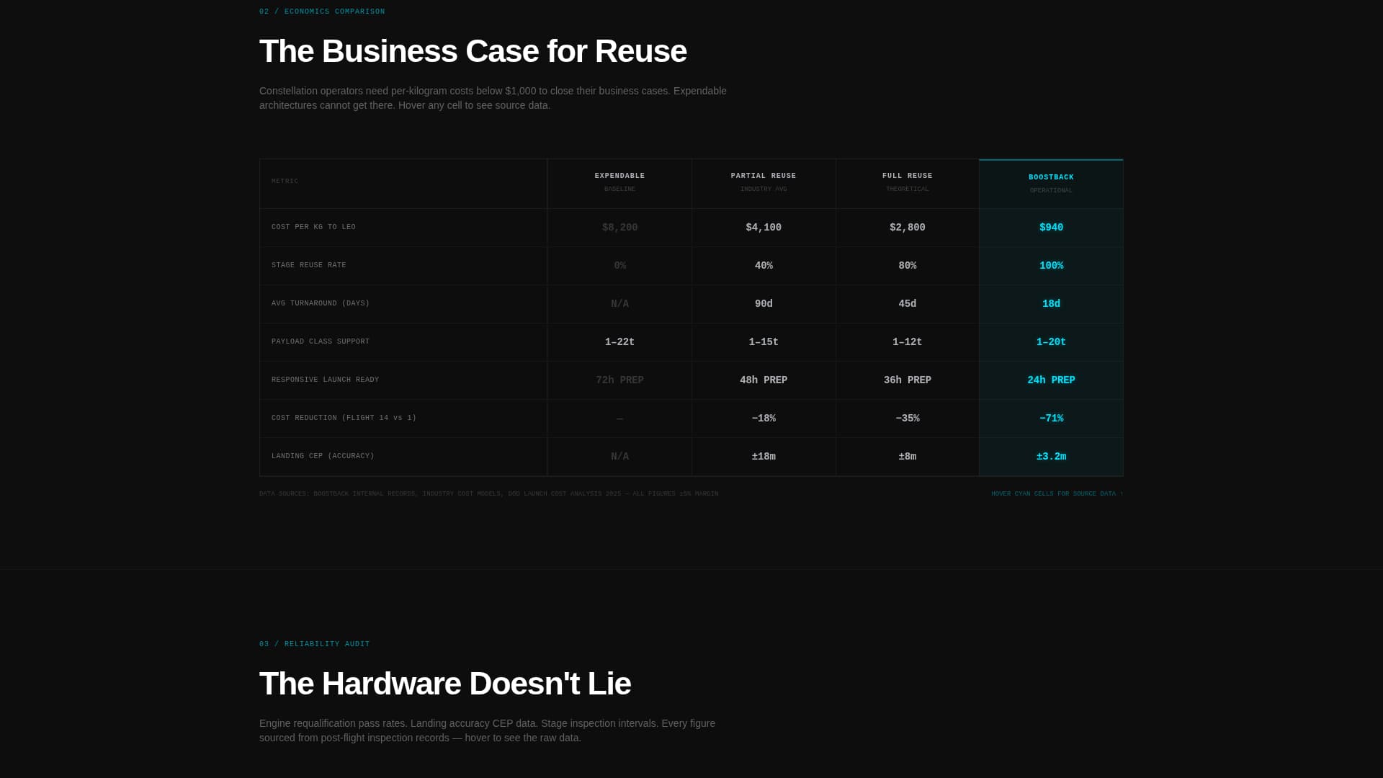1383x778 pixels.
Task: Click the cyan $940 cost cell
Action: pos(1051,227)
